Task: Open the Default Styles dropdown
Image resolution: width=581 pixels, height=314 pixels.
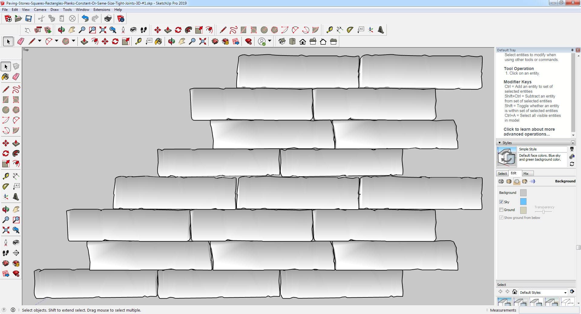Action: (565, 293)
